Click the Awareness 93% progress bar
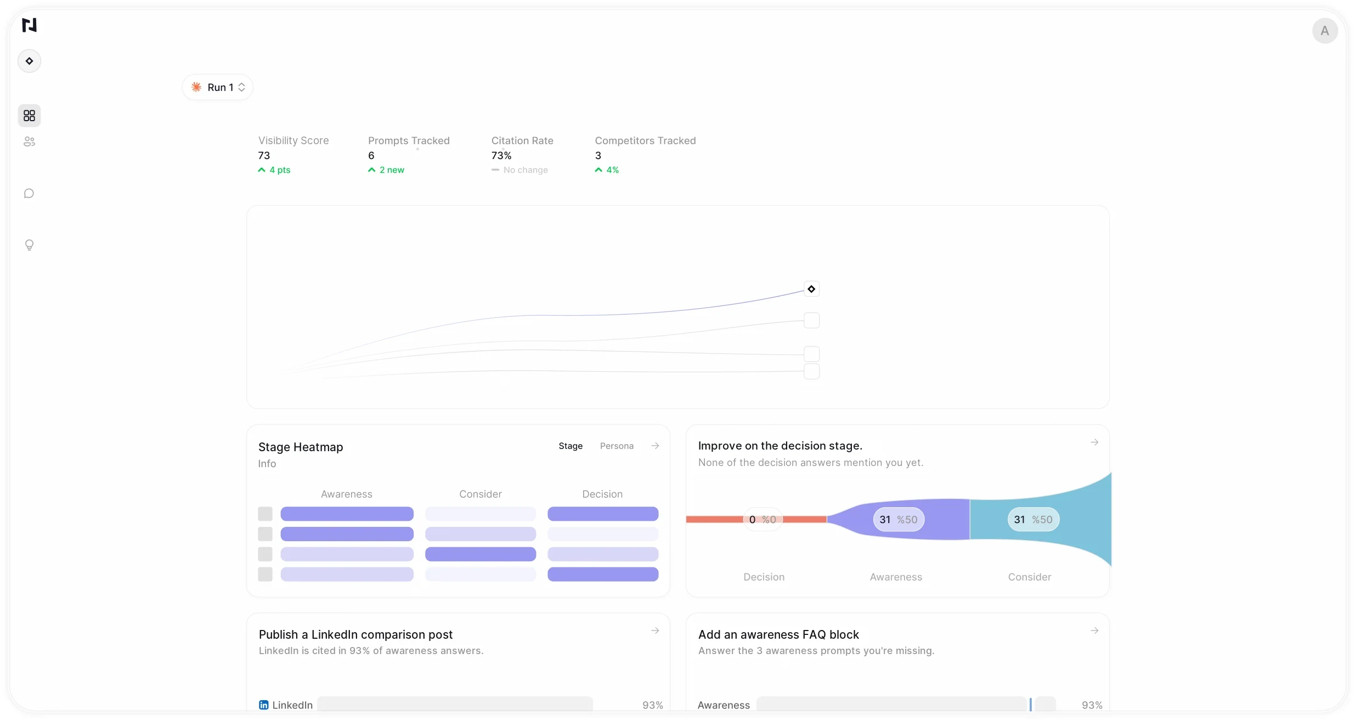Viewport: 1356px width, 721px height. point(906,705)
